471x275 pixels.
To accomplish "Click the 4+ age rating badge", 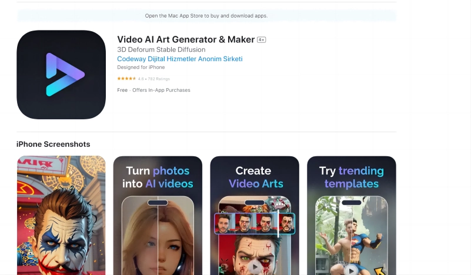I will tap(262, 40).
